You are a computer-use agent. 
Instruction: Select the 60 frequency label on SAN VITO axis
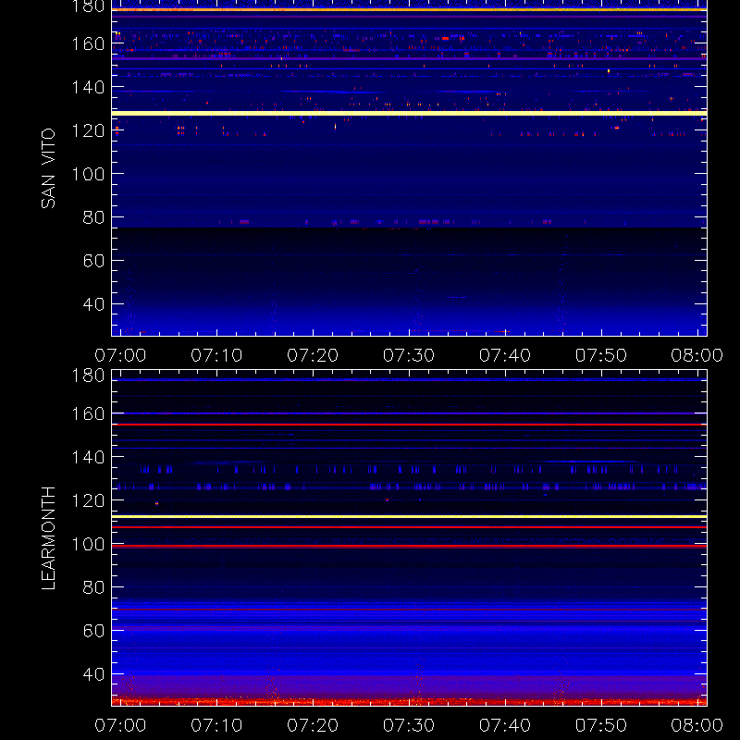coord(93,261)
